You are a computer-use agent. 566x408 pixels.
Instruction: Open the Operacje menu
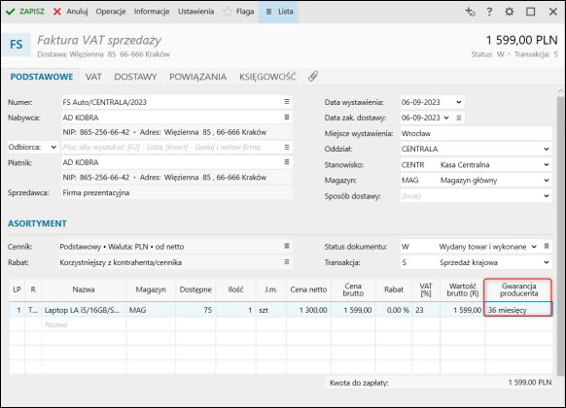click(111, 12)
